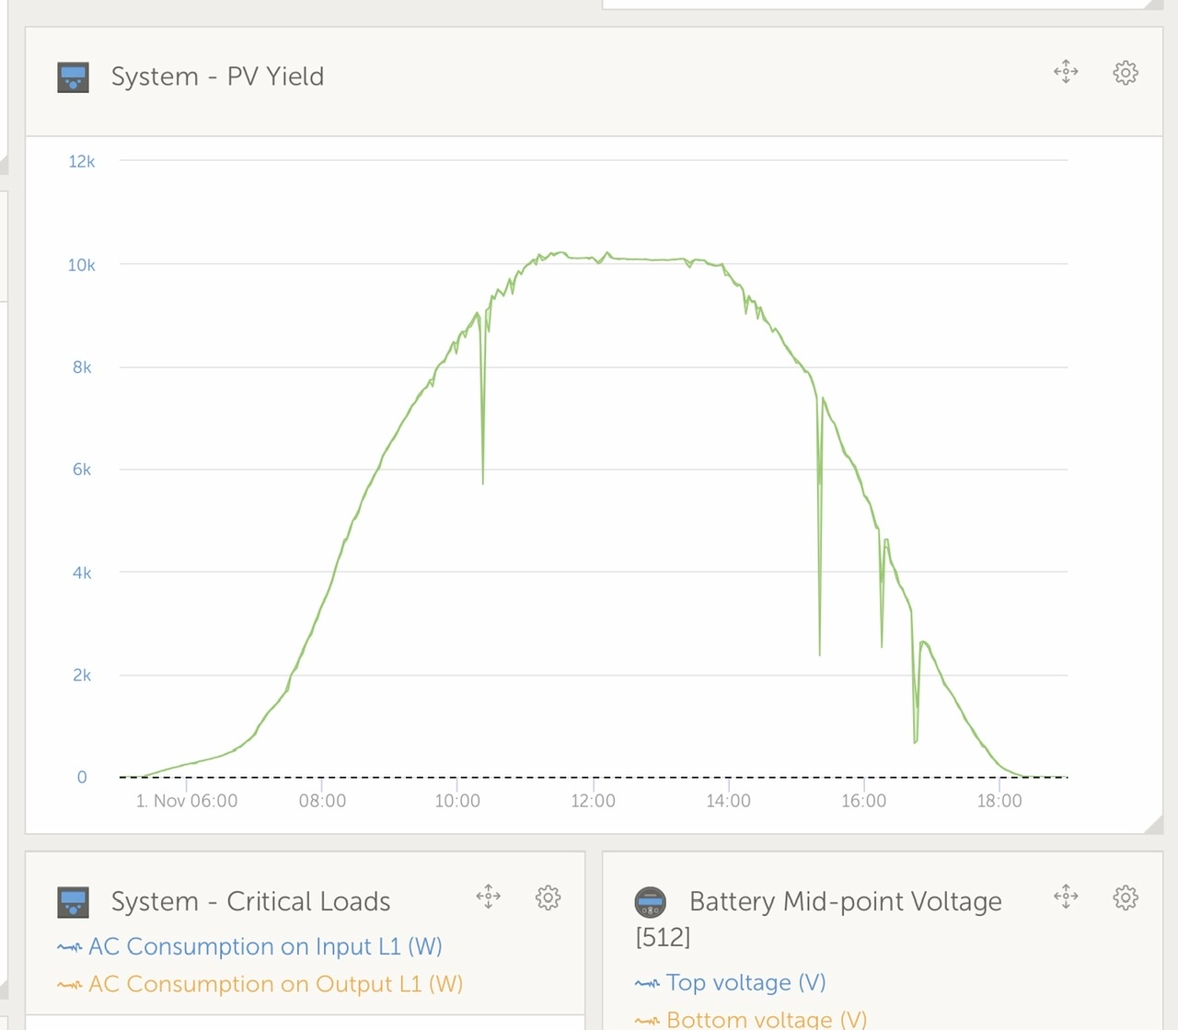Click resize corner of PV Yield widget
This screenshot has height=1030, width=1178.
pos(1153,825)
